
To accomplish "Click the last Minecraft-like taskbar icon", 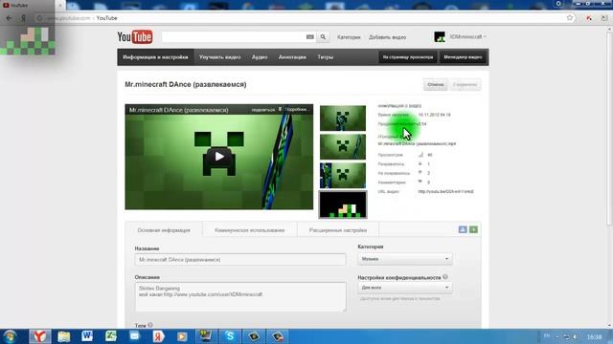I will [278, 336].
